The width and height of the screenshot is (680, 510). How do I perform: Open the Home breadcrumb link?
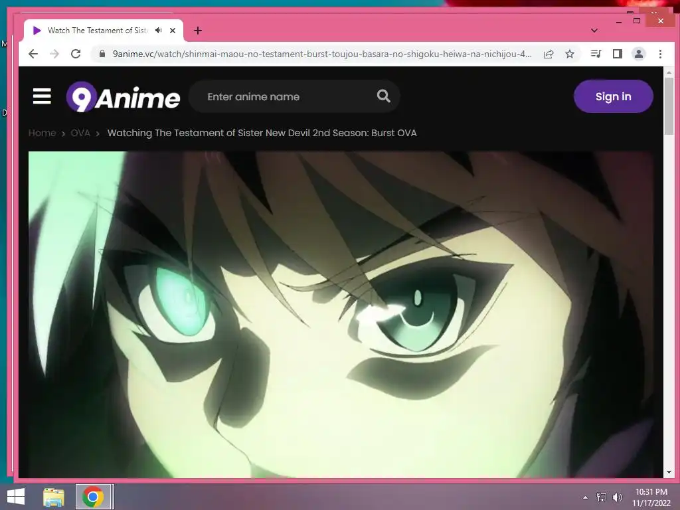(42, 133)
